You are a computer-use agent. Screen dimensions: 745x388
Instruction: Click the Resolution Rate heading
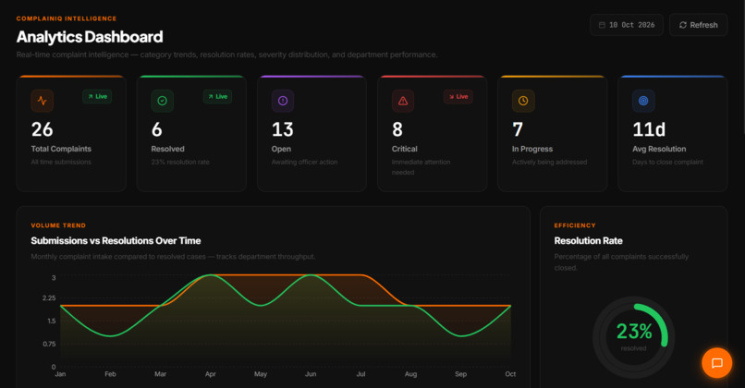click(588, 241)
